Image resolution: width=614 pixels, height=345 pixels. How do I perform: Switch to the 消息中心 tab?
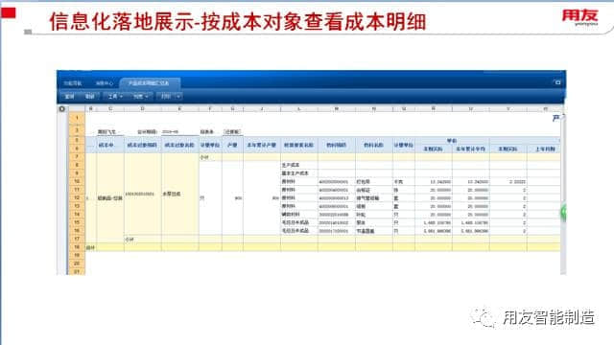coord(105,83)
